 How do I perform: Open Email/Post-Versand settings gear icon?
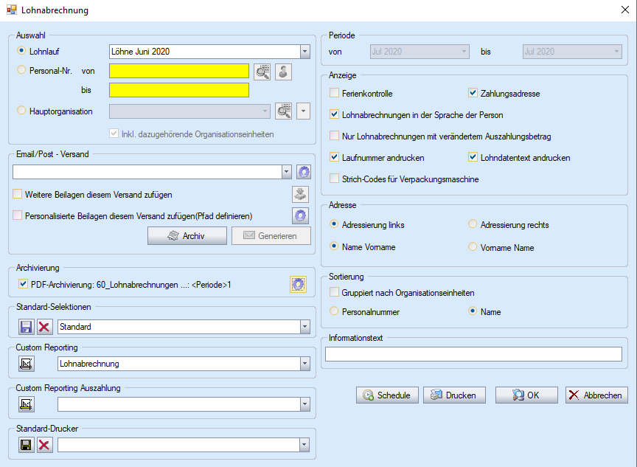303,172
